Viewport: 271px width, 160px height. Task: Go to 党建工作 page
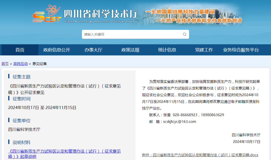click(x=204, y=50)
